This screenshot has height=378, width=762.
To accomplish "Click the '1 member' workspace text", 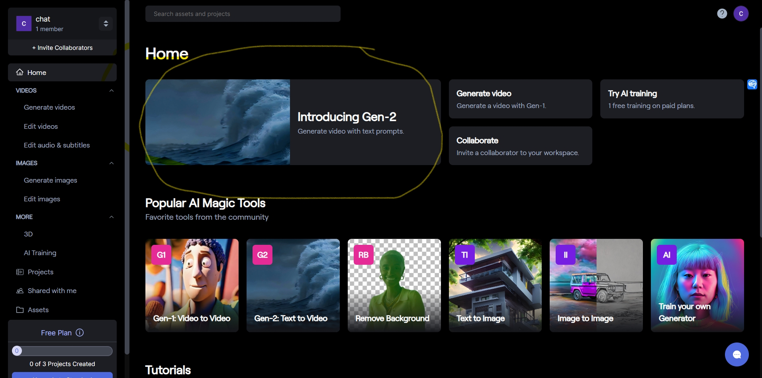I will point(49,29).
